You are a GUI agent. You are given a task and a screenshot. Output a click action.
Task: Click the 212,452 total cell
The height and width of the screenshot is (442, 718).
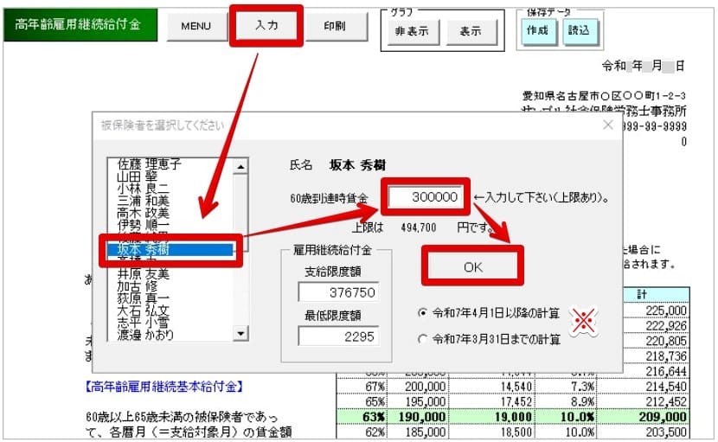(x=644, y=401)
